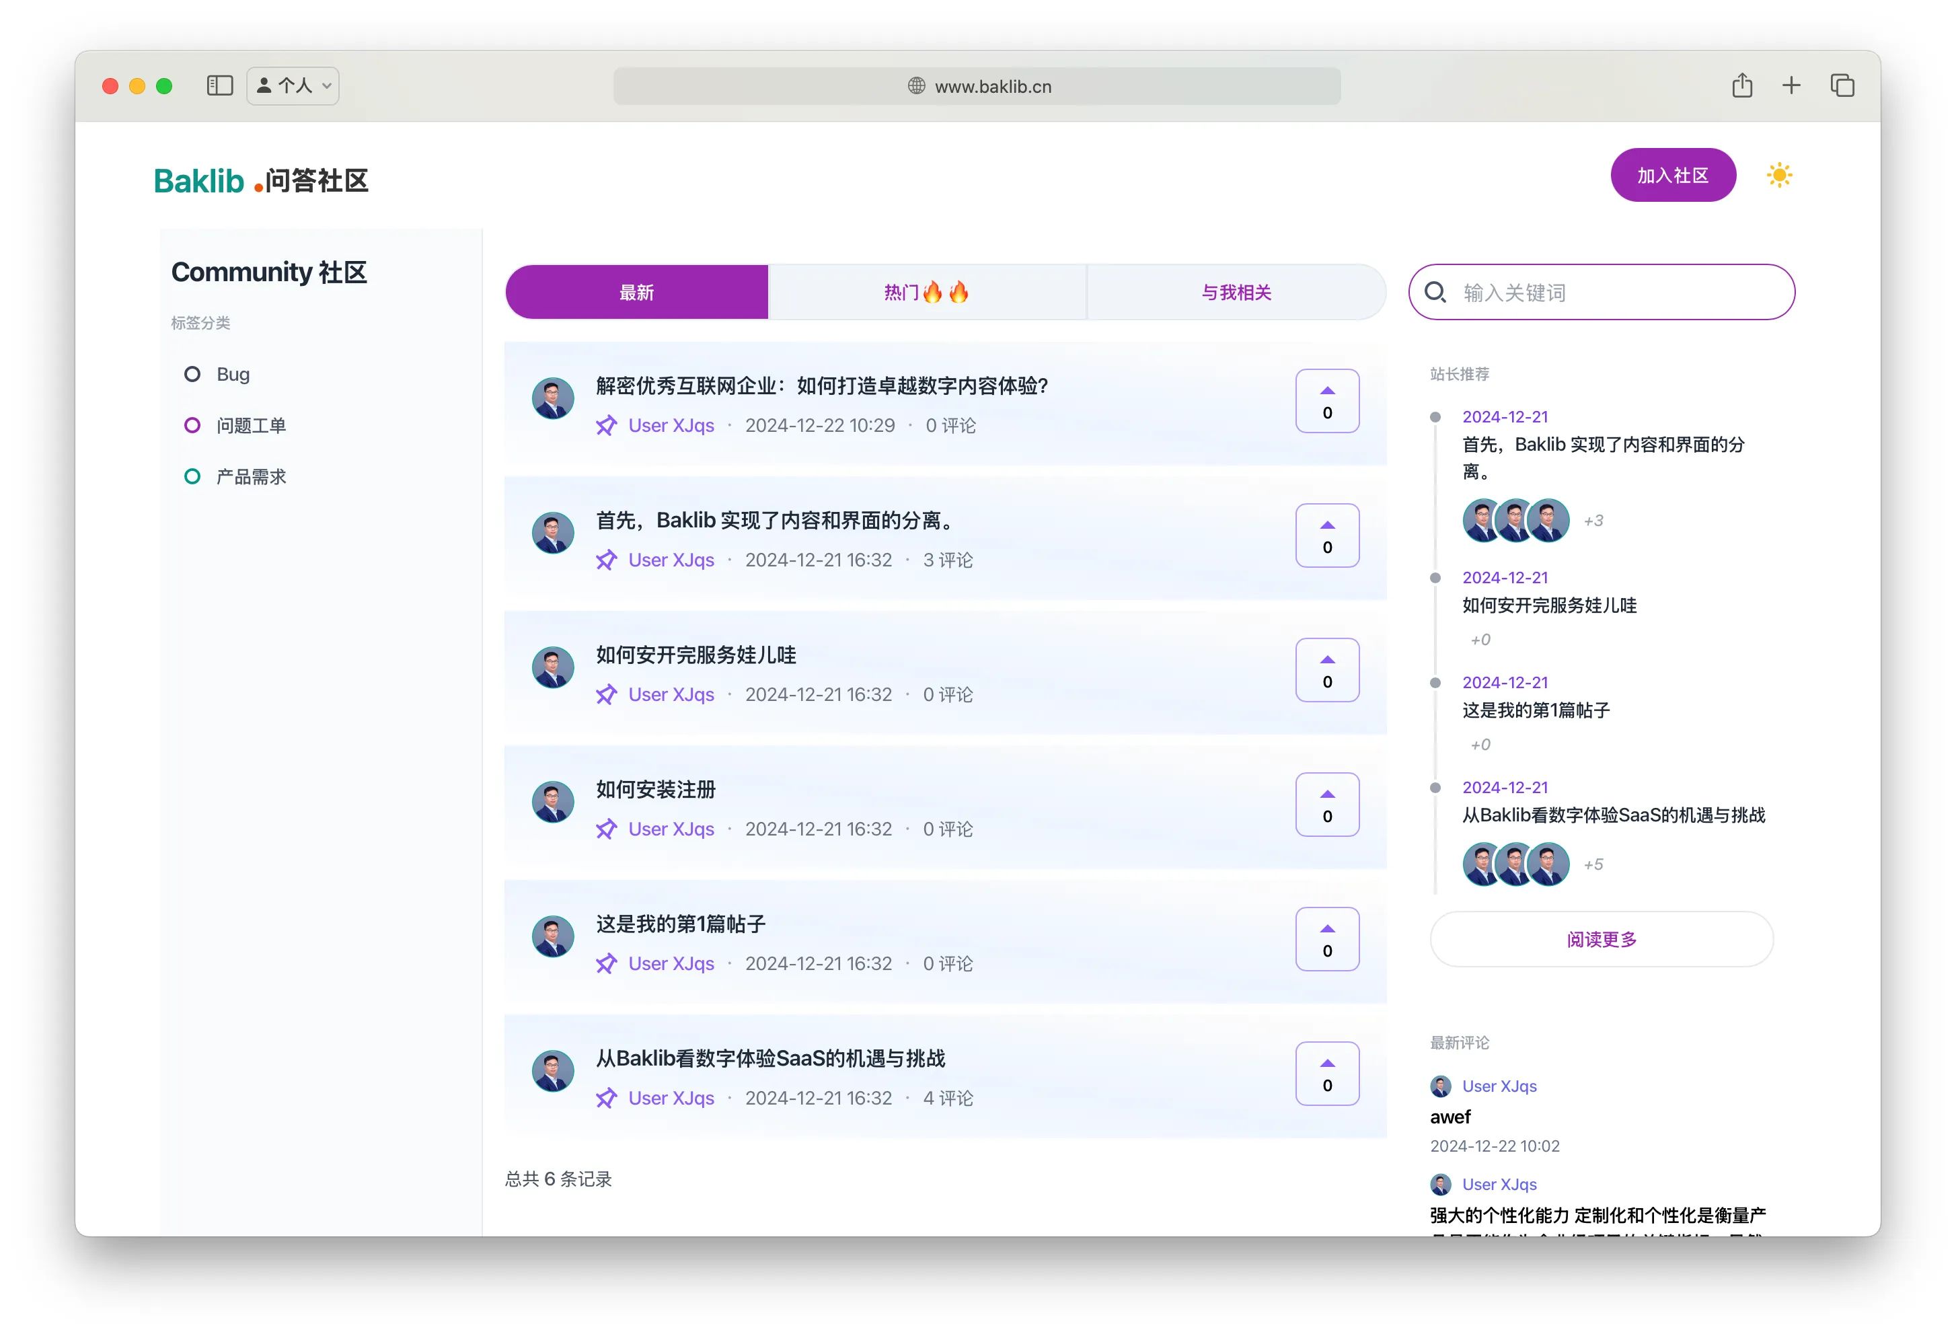Open a new tab with plus icon
Image resolution: width=1956 pixels, height=1336 pixels.
click(1791, 85)
